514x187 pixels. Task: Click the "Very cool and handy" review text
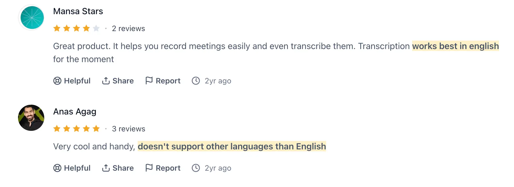[94, 147]
